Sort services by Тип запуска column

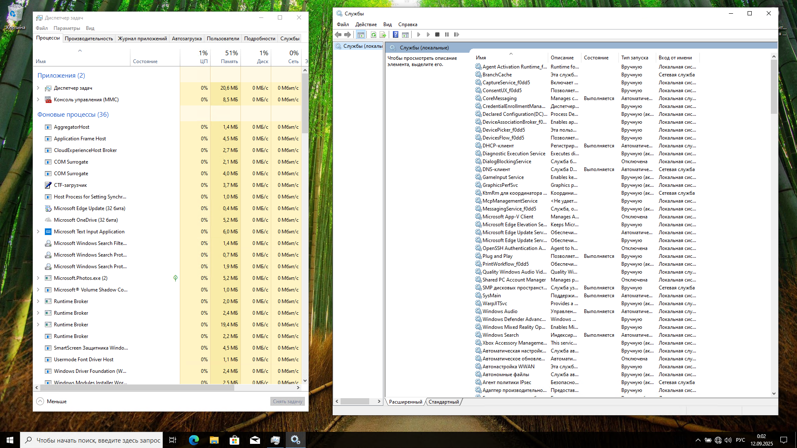click(637, 58)
